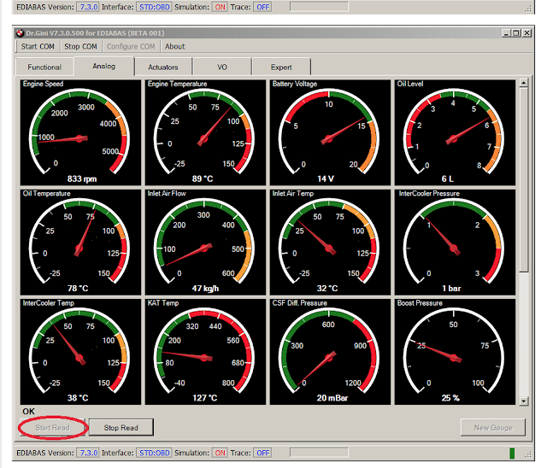The width and height of the screenshot is (547, 468).
Task: Click the vertical scrollbar thumb in gauge panel
Action: tap(523, 180)
